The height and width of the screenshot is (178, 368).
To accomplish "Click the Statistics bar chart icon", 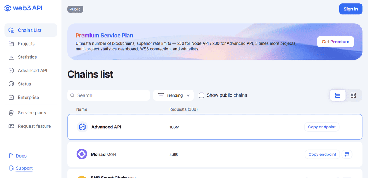I will pos(11,57).
